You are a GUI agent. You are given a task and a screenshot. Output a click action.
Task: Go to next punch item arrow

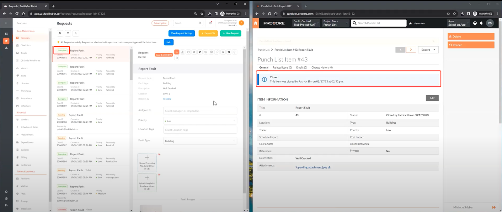(411, 50)
